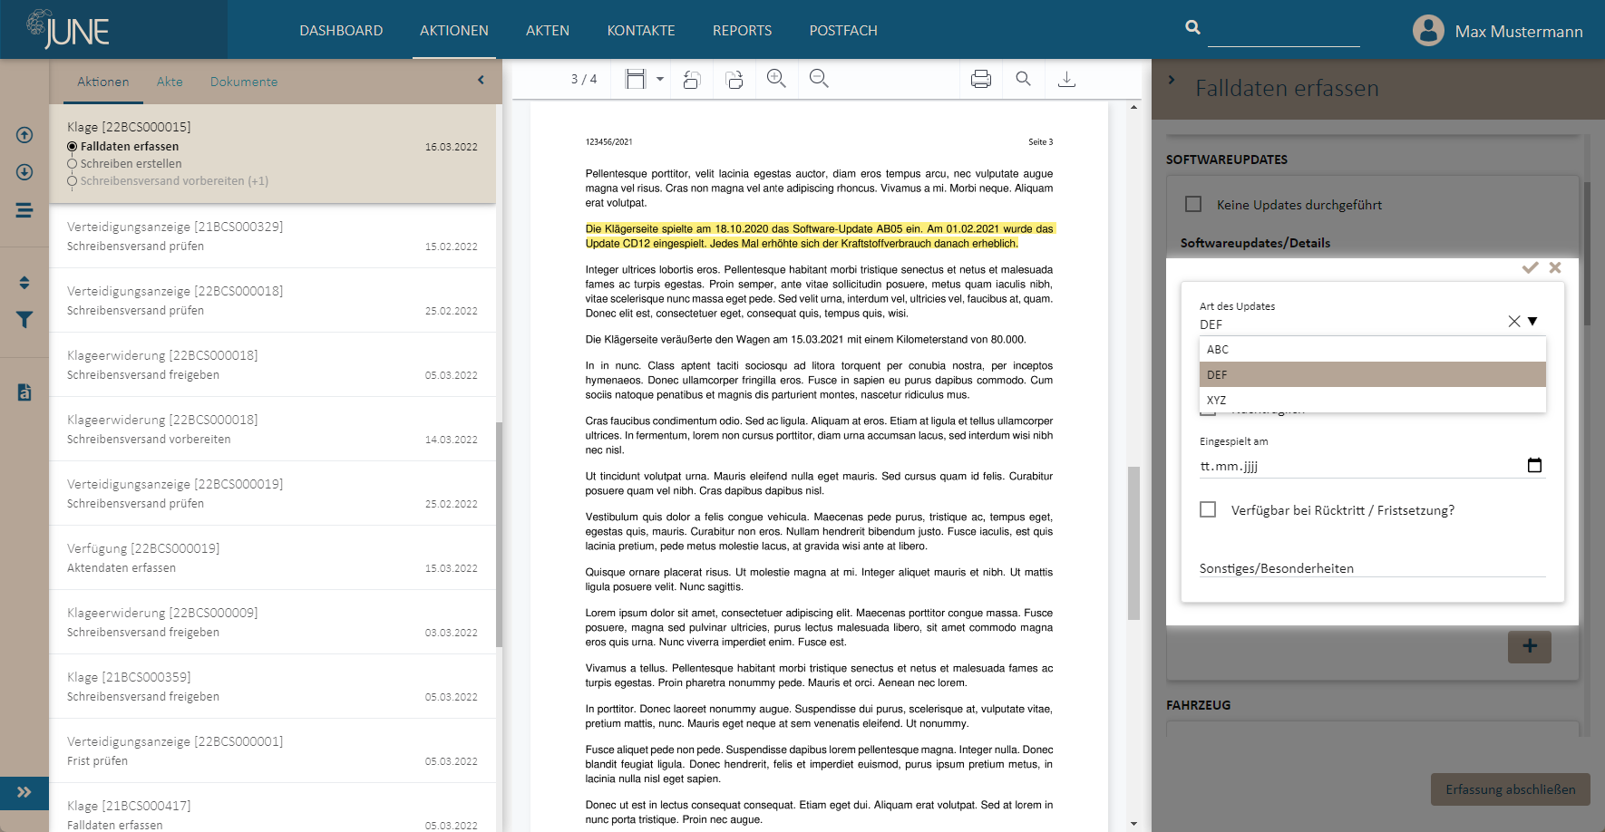Select the Schreiben erstellen step radio

(x=72, y=164)
